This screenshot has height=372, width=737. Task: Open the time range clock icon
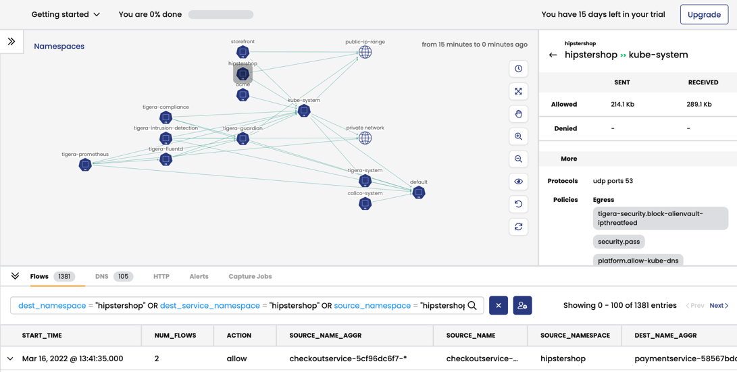(x=518, y=69)
